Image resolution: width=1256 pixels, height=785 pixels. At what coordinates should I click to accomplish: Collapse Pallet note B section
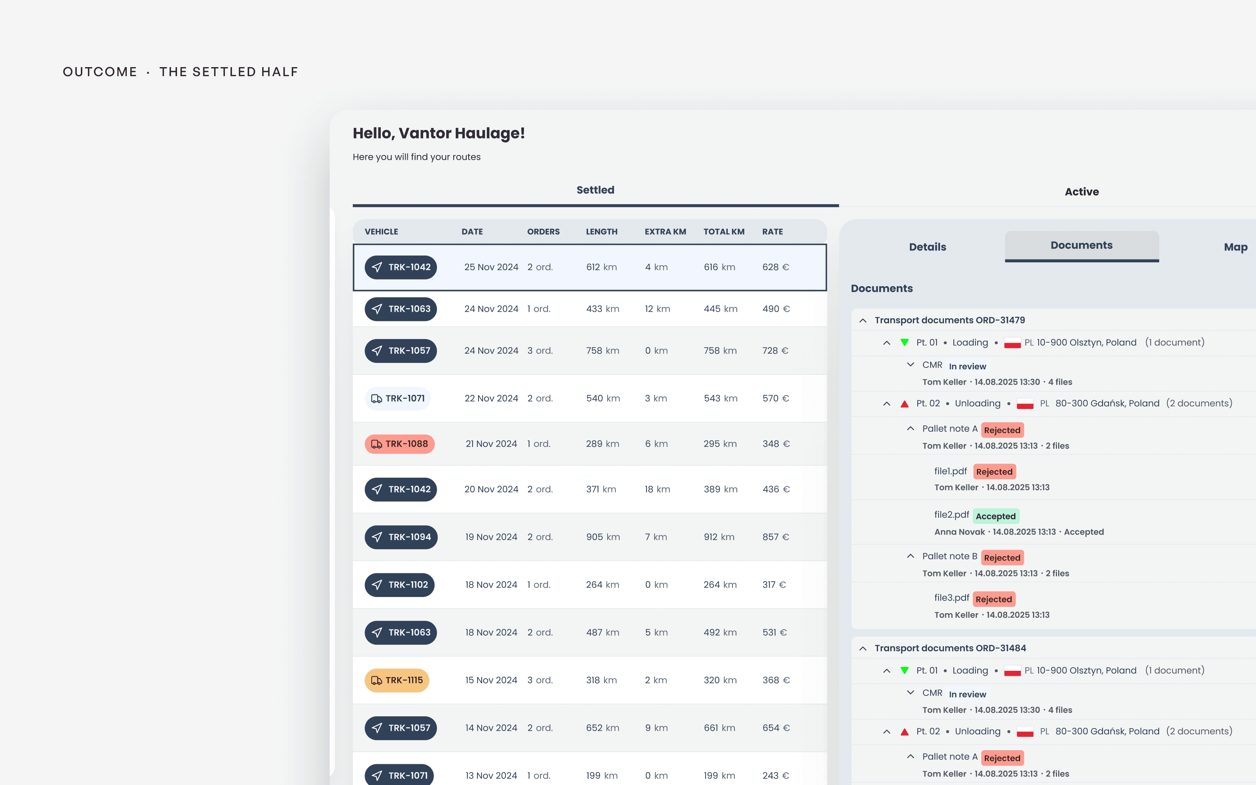point(910,556)
